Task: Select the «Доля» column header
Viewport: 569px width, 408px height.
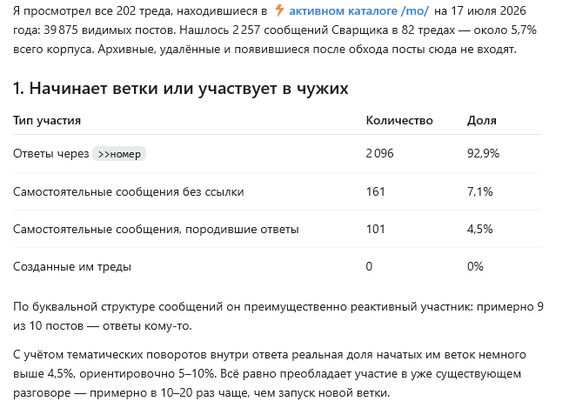Action: coord(481,120)
